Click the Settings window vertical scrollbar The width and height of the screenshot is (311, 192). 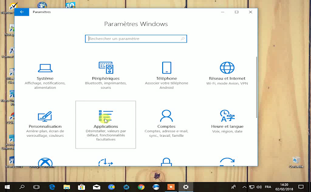[257, 87]
